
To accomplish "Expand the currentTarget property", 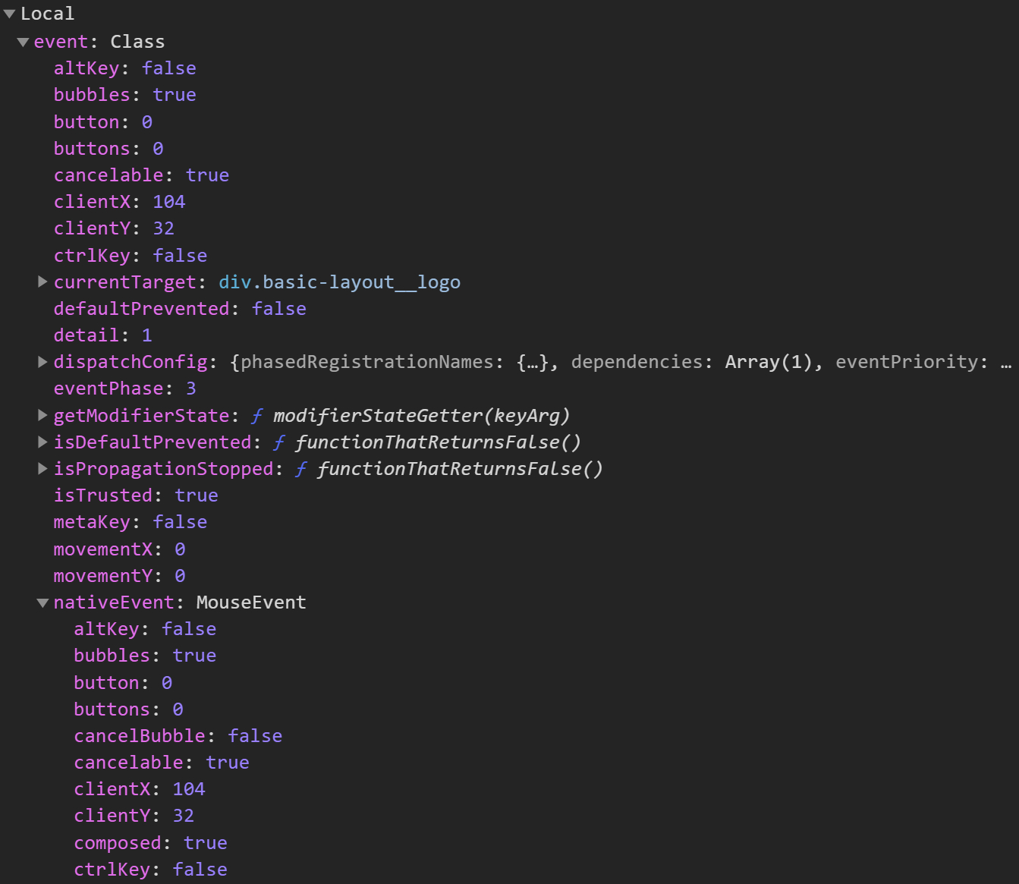I will click(x=43, y=282).
